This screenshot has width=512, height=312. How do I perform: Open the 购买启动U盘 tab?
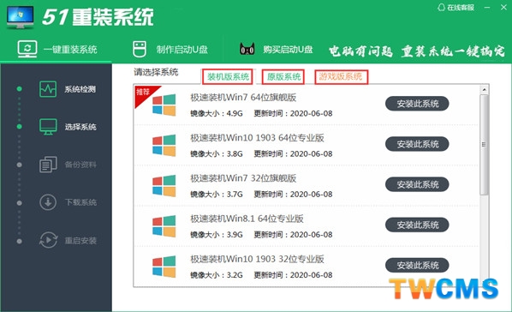tap(277, 50)
